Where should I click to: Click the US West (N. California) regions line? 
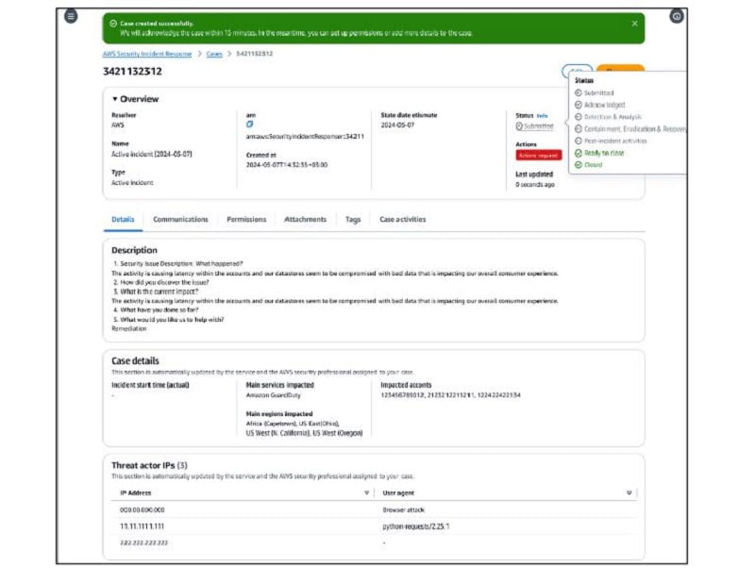tap(304, 433)
